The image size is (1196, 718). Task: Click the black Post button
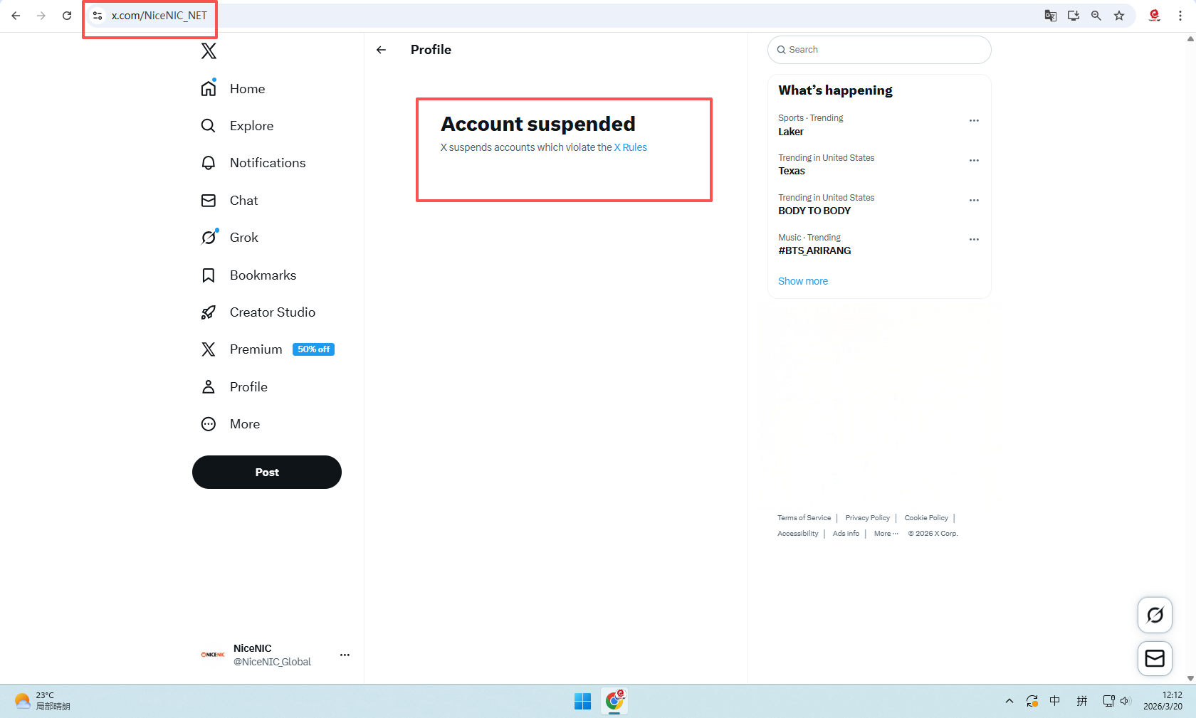tap(267, 472)
